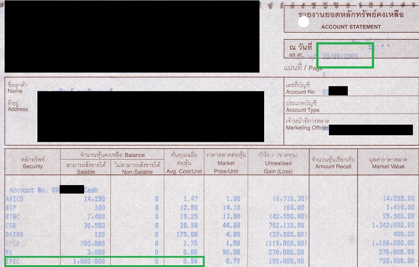Select the EPCO security row name
419x267 pixels.
[13, 243]
